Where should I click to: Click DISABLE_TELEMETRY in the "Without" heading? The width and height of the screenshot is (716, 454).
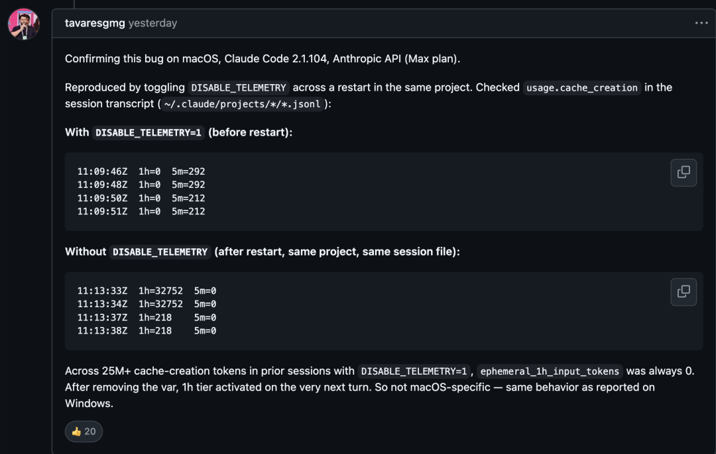point(160,252)
